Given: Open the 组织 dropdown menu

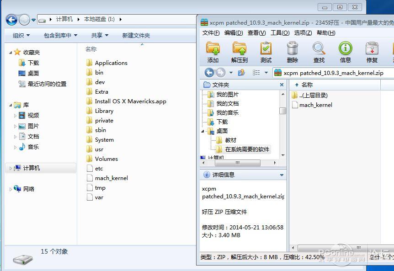Looking at the screenshot, I should (21, 35).
